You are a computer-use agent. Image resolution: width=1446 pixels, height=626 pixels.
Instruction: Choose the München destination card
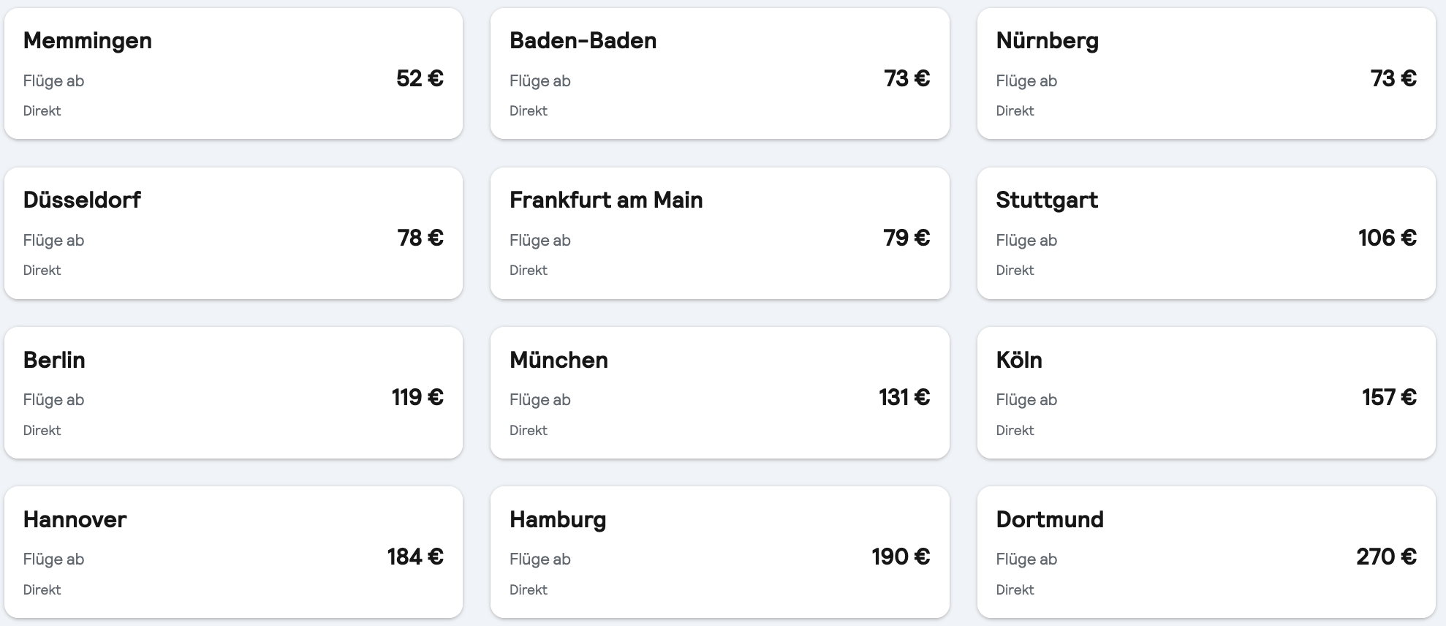point(719,393)
